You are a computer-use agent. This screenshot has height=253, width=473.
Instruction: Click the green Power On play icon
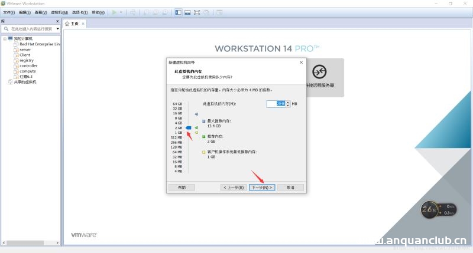coord(114,12)
